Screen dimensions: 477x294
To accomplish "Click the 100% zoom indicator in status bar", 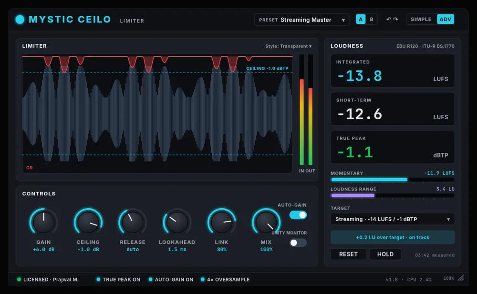I will (448, 278).
